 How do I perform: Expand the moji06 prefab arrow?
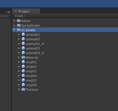[19, 85]
